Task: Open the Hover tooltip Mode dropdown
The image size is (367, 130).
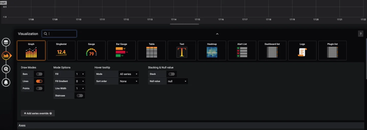Action: point(129,74)
